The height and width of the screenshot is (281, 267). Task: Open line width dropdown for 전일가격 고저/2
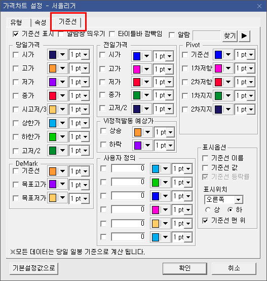(x=169, y=109)
